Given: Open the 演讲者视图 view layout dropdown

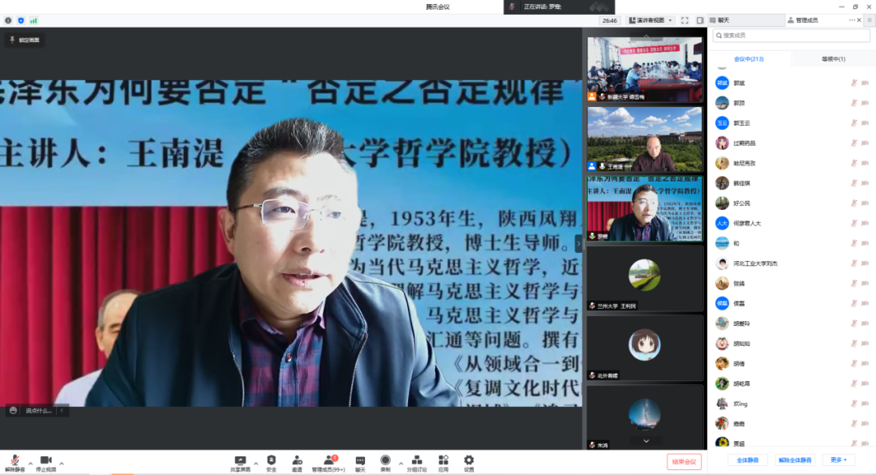Looking at the screenshot, I should point(650,20).
